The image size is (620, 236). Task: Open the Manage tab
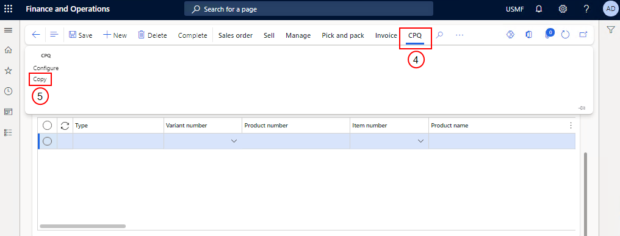tap(298, 35)
